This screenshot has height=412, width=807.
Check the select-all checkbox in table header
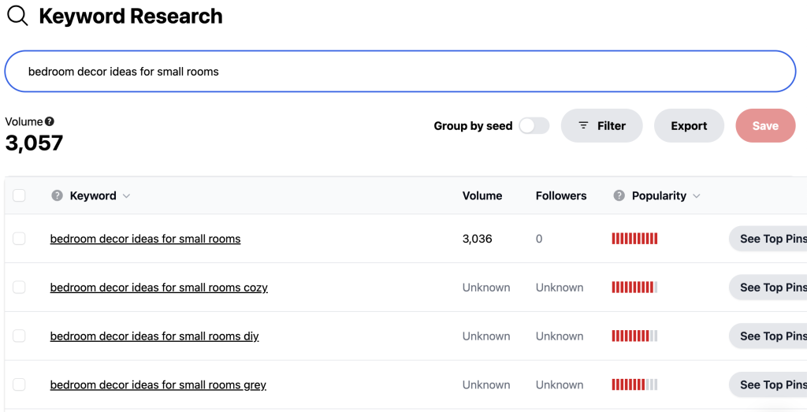(x=19, y=195)
